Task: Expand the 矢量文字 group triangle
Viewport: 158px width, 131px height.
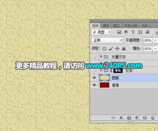Action: [101, 57]
